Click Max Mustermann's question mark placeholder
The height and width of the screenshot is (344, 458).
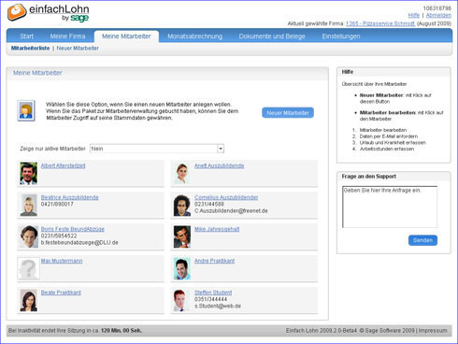point(29,268)
